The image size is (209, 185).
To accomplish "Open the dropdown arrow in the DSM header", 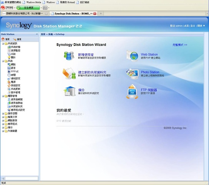I will (204, 26).
